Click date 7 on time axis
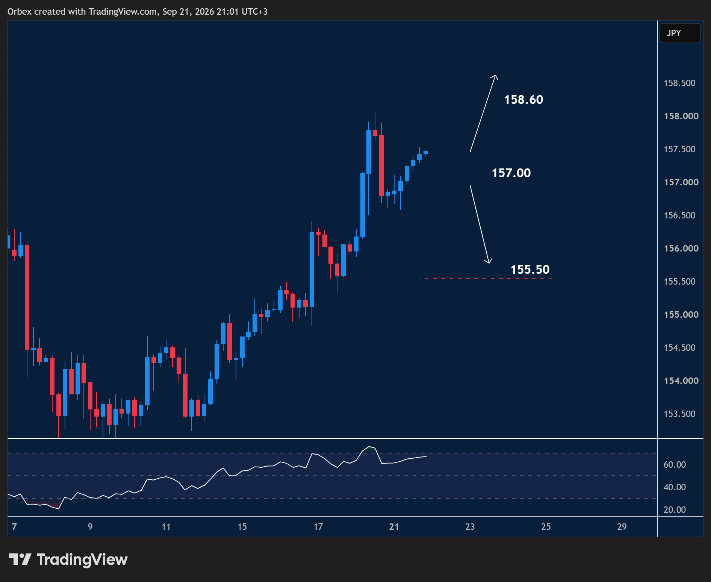Viewport: 711px width, 582px height. [x=14, y=527]
